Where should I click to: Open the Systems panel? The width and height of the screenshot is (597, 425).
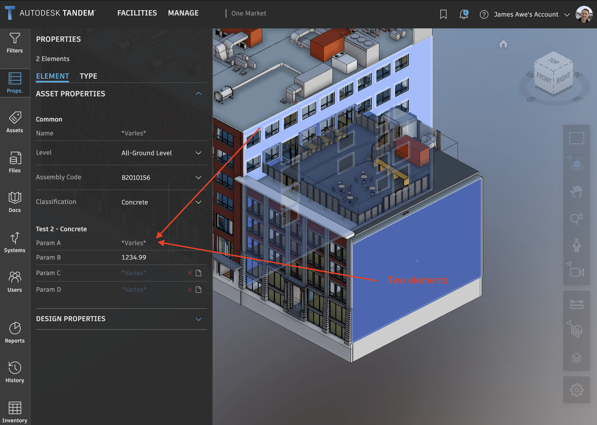pos(15,242)
